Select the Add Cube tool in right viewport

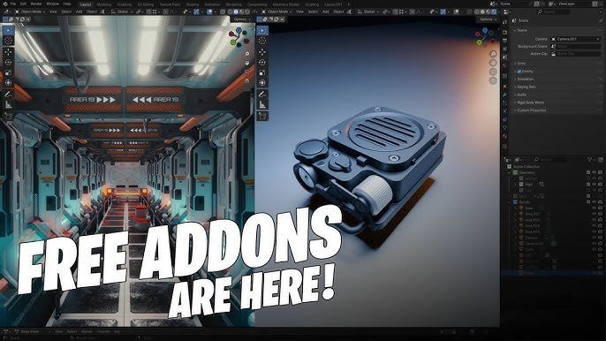262,116
